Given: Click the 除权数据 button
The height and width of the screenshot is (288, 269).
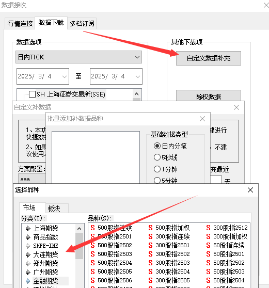Looking at the screenshot, I should click(x=209, y=95).
